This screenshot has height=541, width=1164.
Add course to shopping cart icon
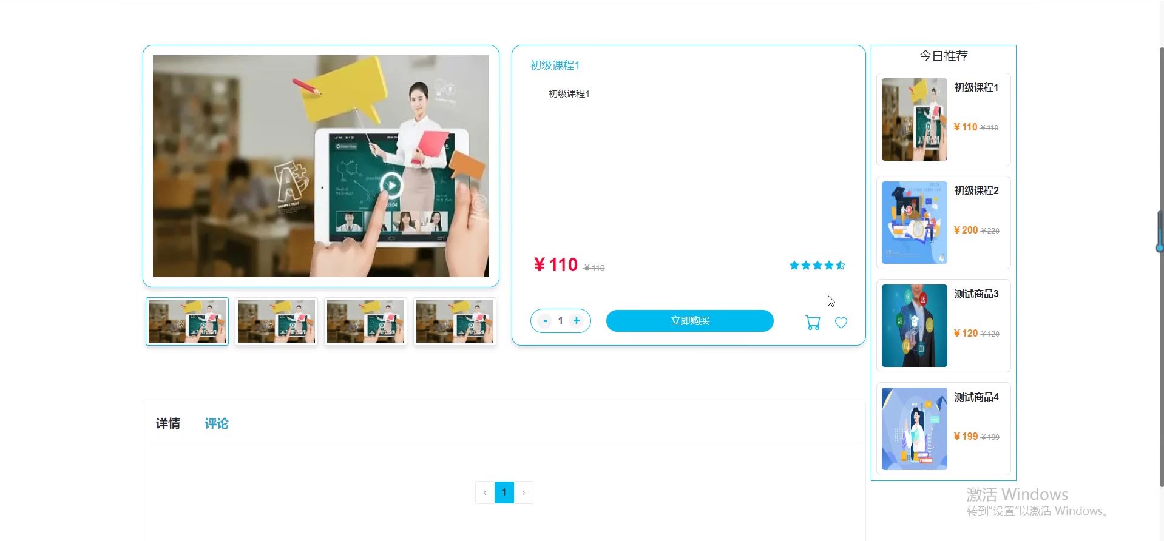(813, 323)
